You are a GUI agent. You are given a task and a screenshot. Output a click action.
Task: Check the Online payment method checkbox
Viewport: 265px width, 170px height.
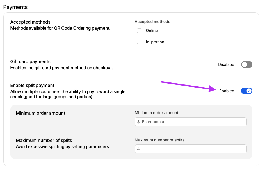[x=139, y=31]
